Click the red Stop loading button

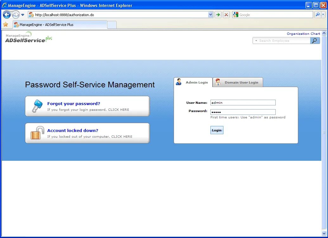(226, 15)
